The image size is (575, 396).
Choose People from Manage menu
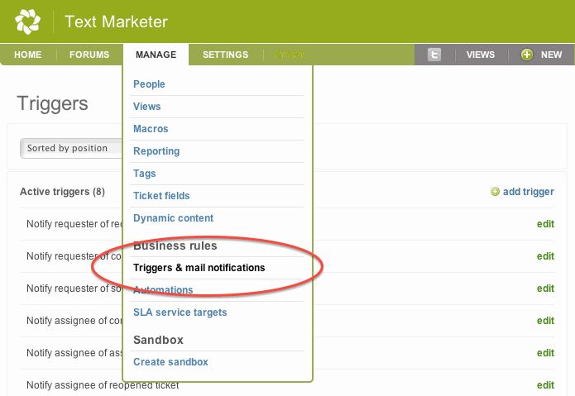click(149, 83)
